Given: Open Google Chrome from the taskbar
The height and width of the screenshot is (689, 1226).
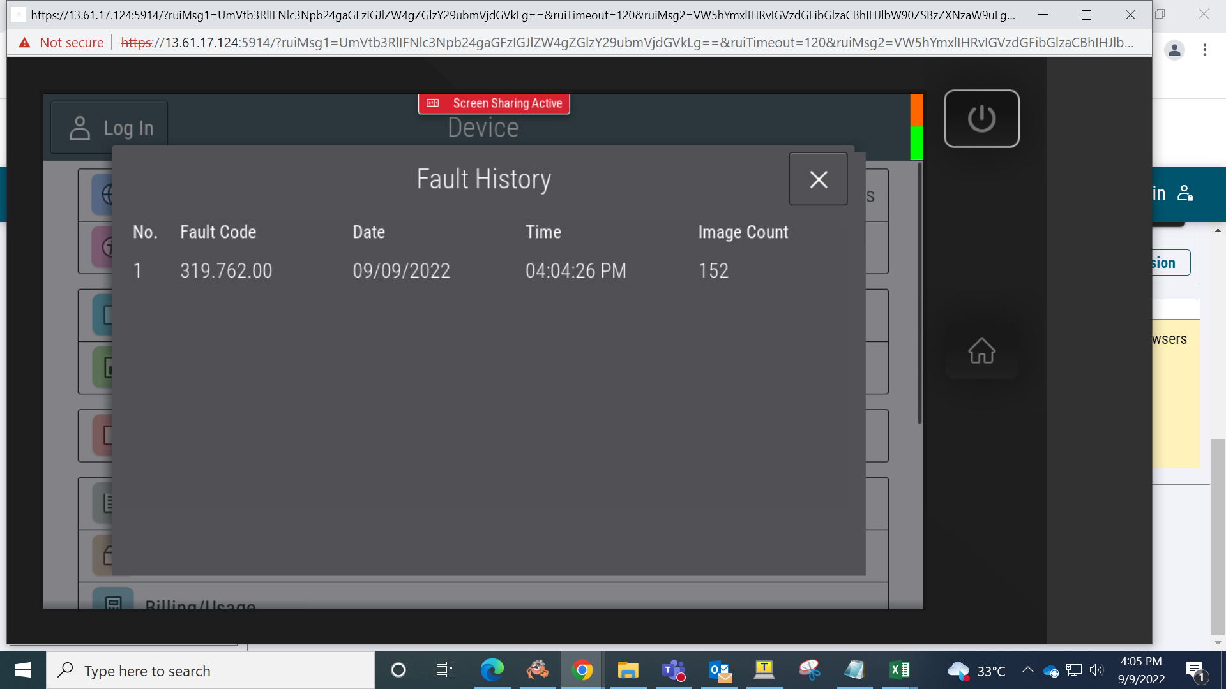Looking at the screenshot, I should [x=582, y=670].
